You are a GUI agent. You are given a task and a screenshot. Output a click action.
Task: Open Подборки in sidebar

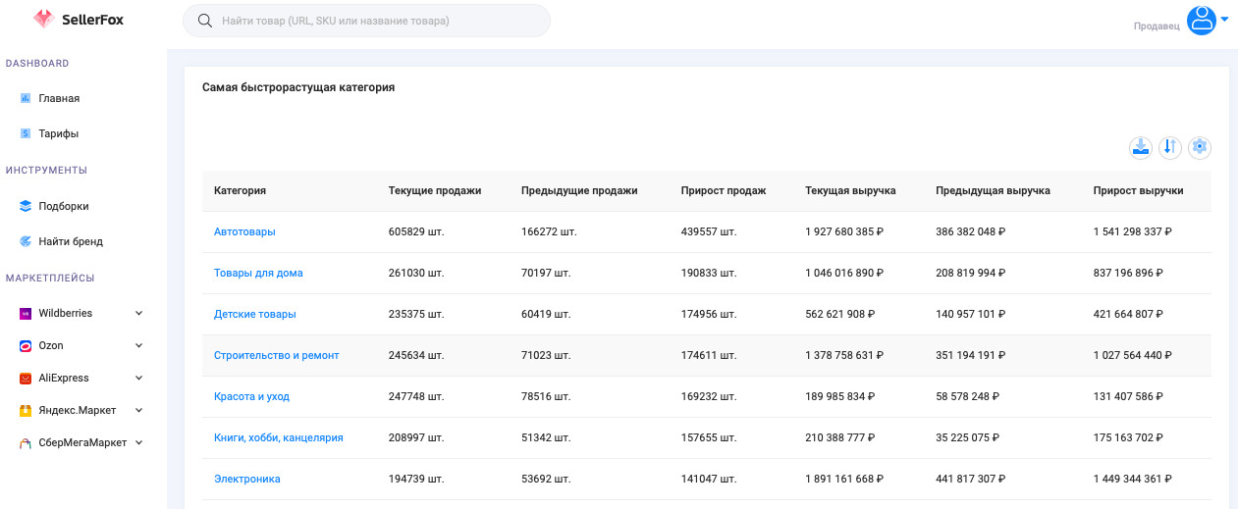[64, 206]
